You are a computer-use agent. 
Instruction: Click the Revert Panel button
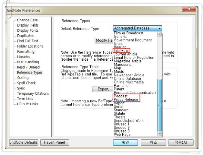click(55, 142)
